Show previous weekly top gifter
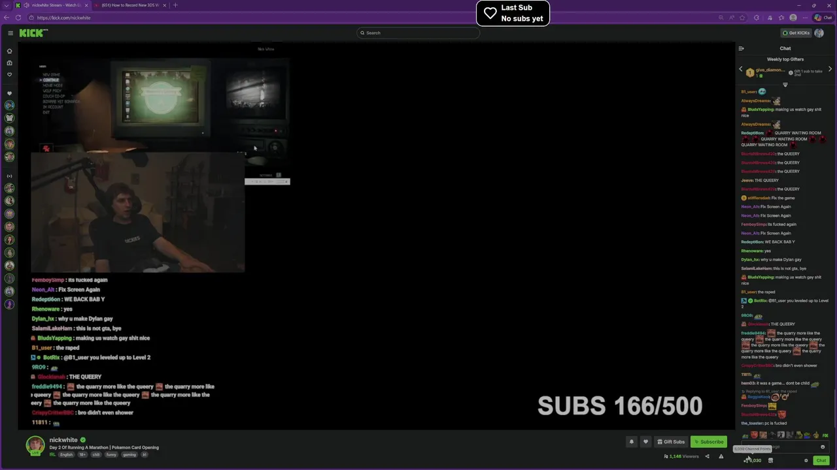This screenshot has width=837, height=470. [x=741, y=69]
